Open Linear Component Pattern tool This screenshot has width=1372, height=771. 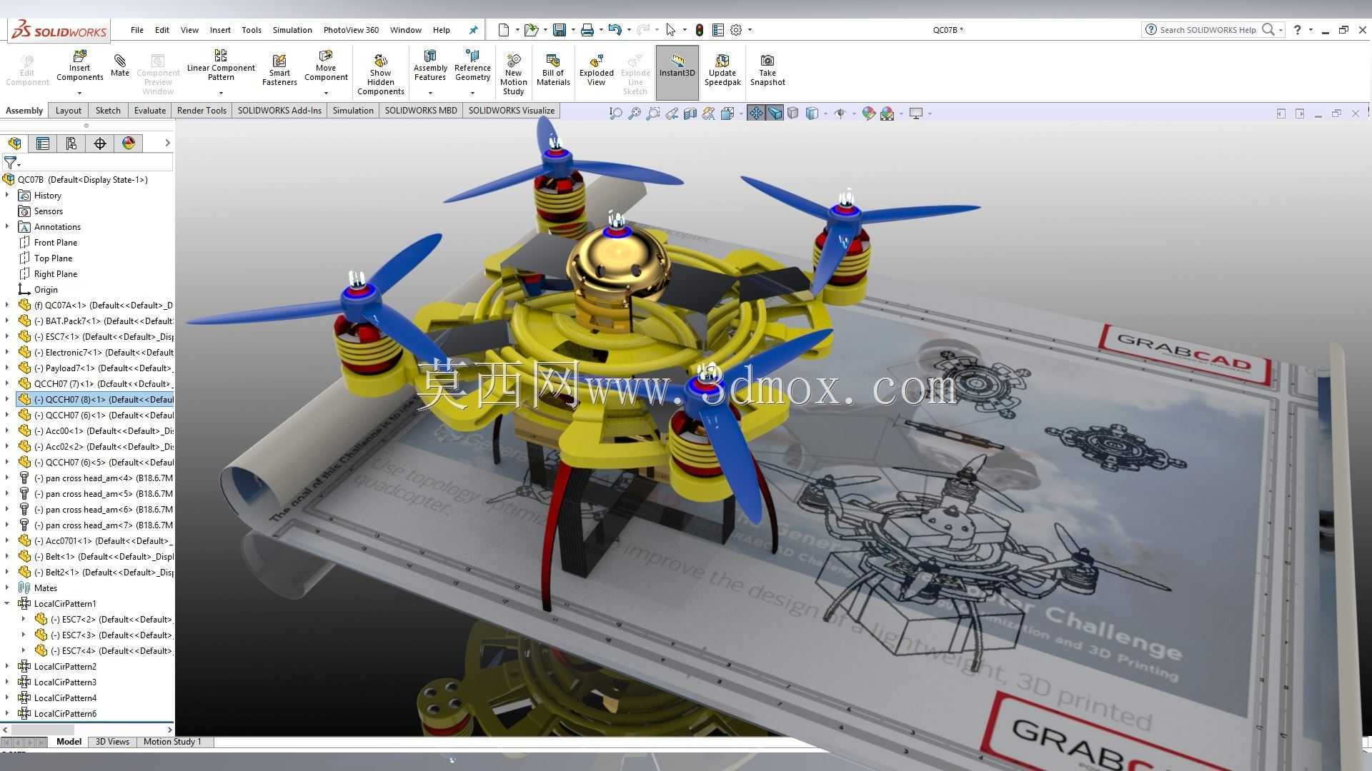click(x=221, y=65)
